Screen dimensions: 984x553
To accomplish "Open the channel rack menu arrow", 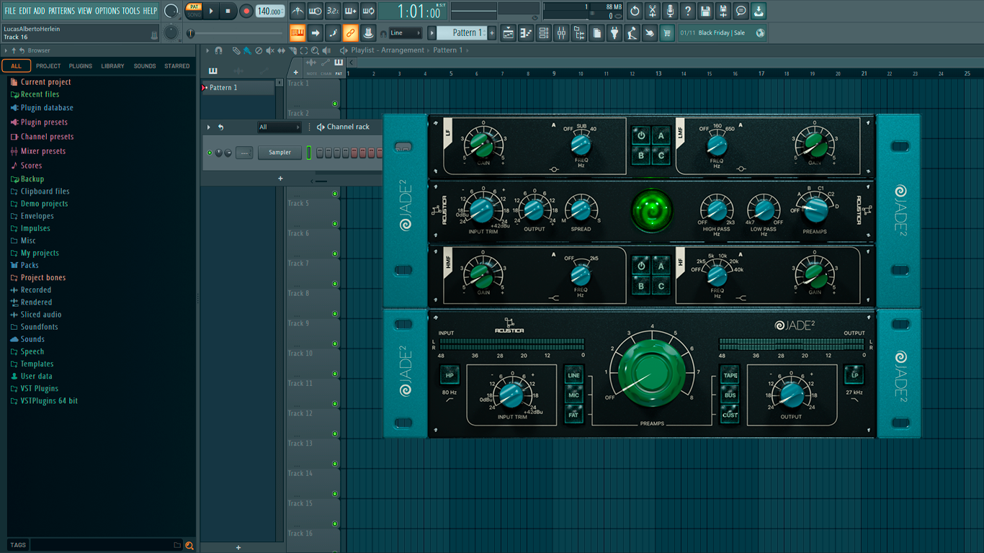I will click(x=209, y=127).
